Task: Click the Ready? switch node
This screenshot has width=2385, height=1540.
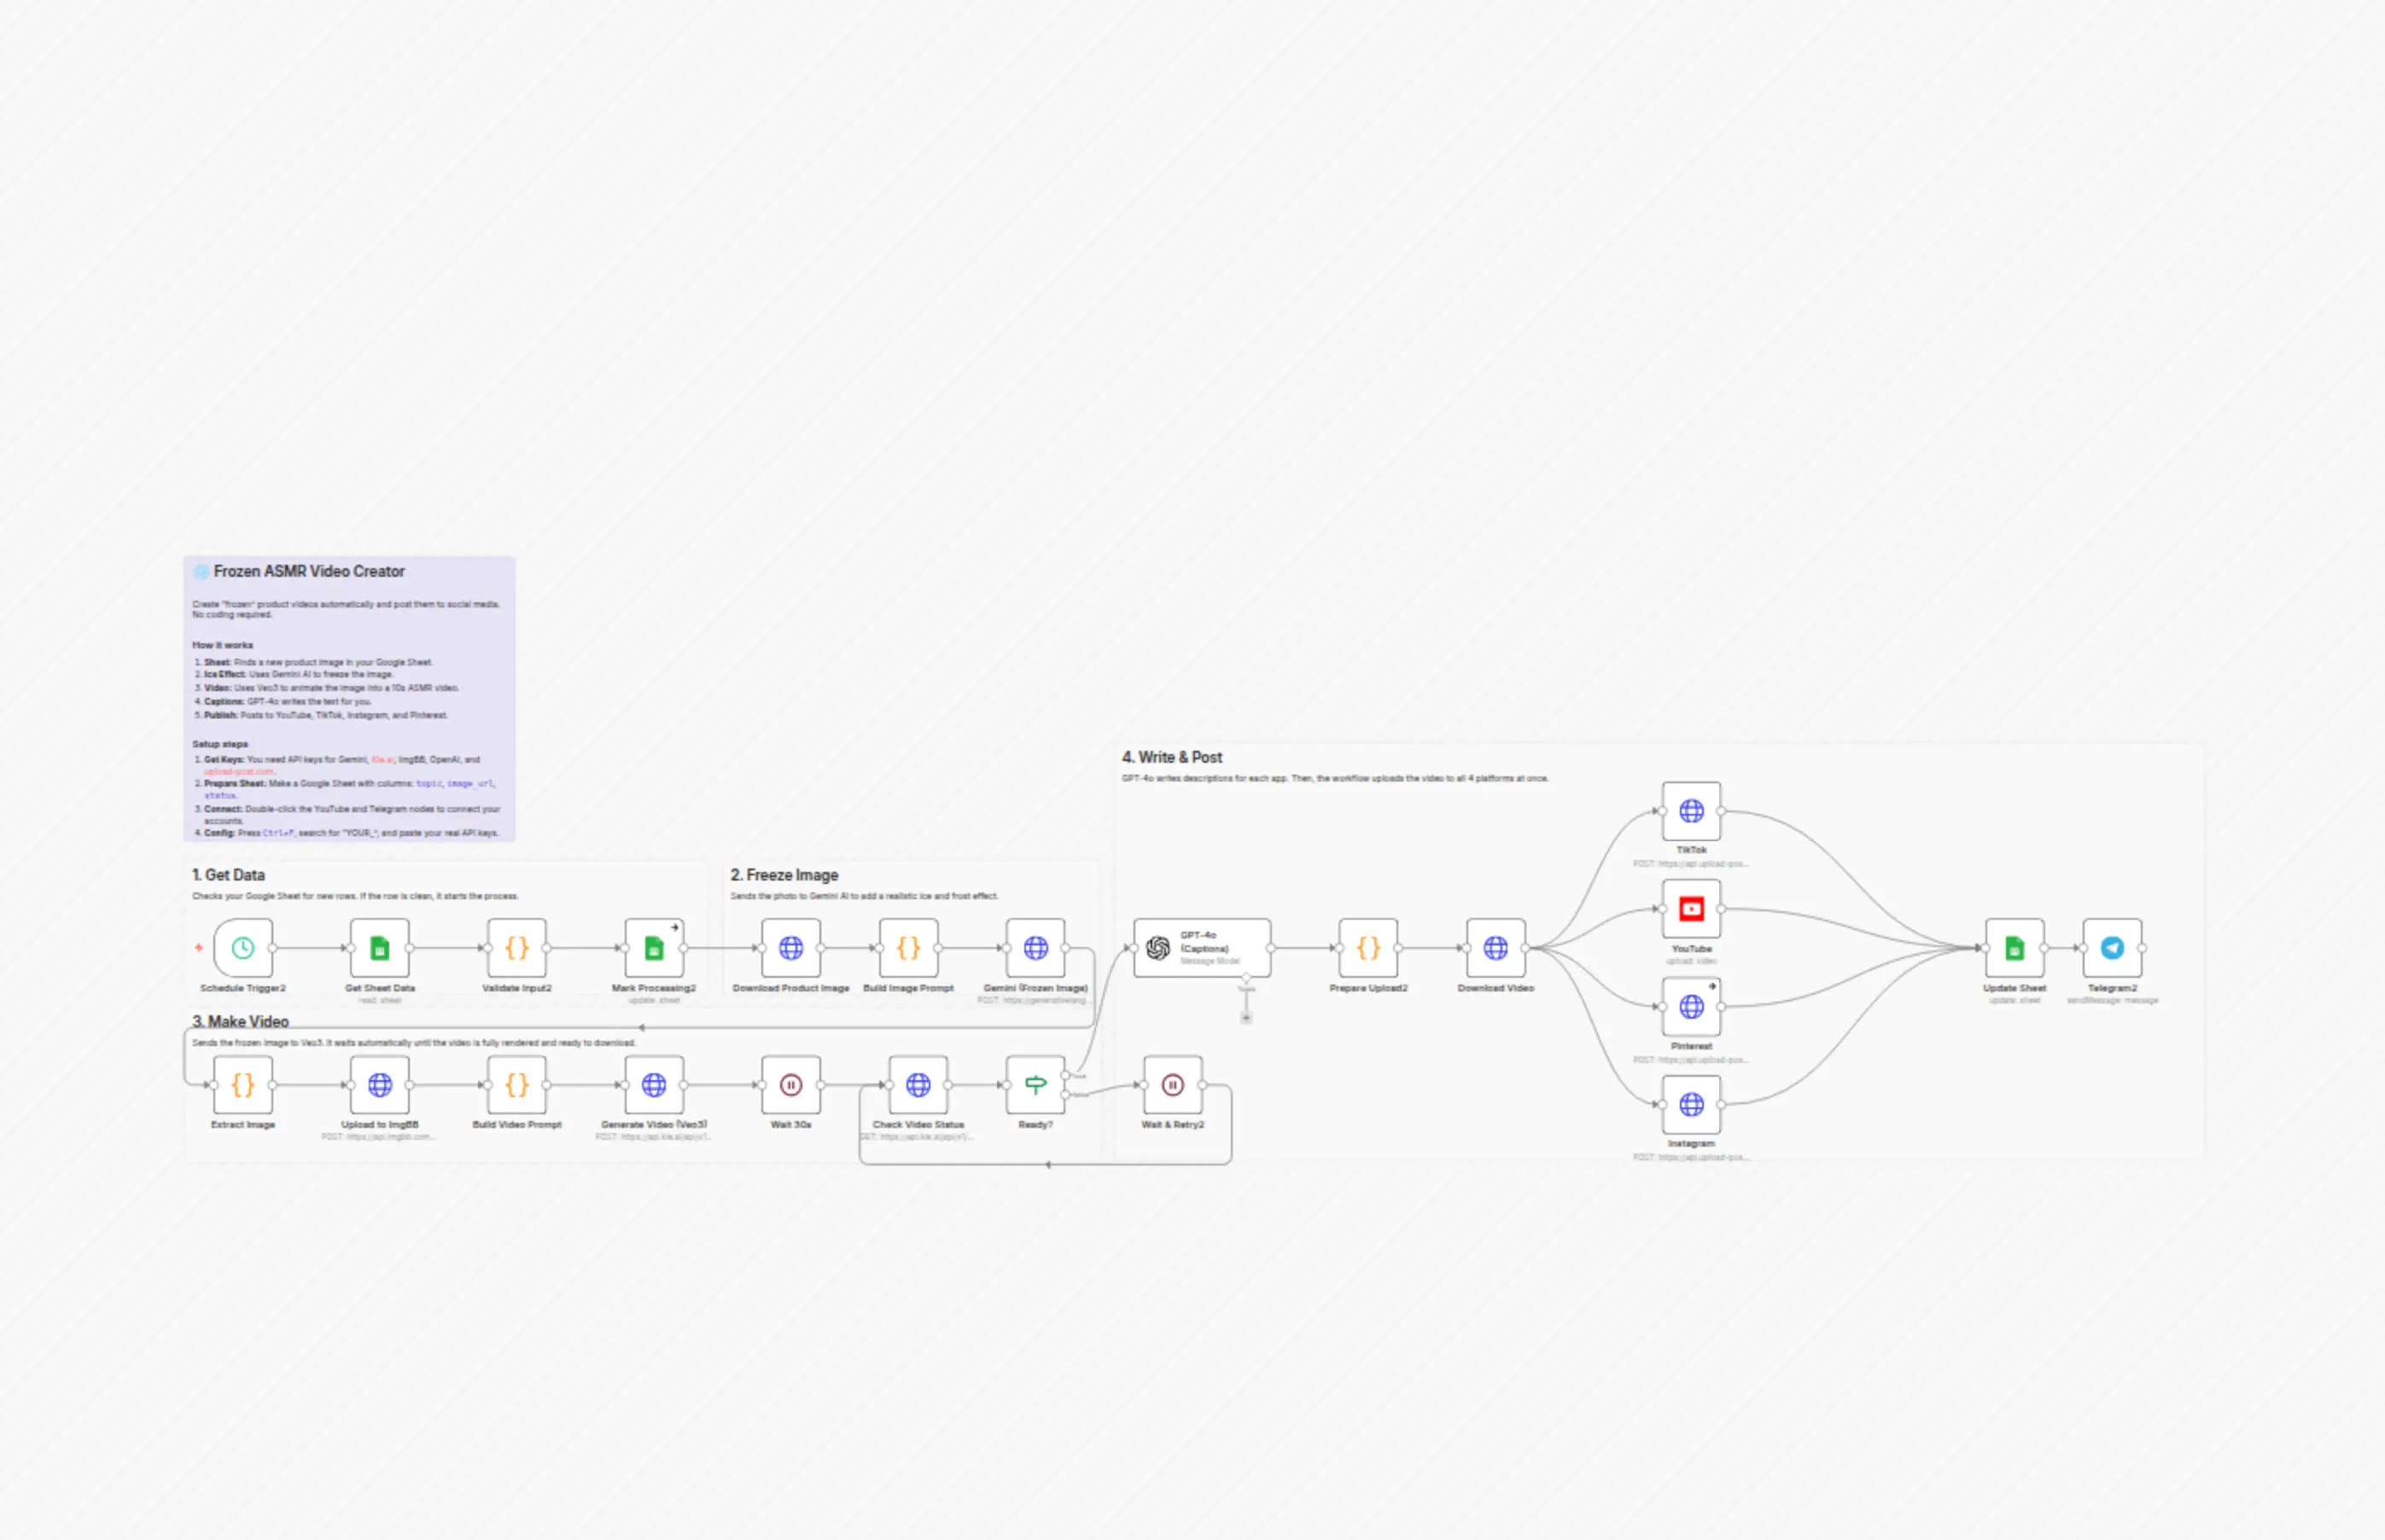Action: click(x=1036, y=1085)
